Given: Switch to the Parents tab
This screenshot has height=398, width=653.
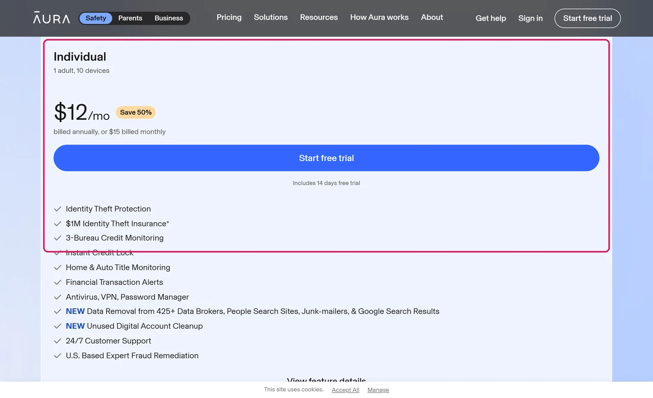Looking at the screenshot, I should click(x=130, y=18).
